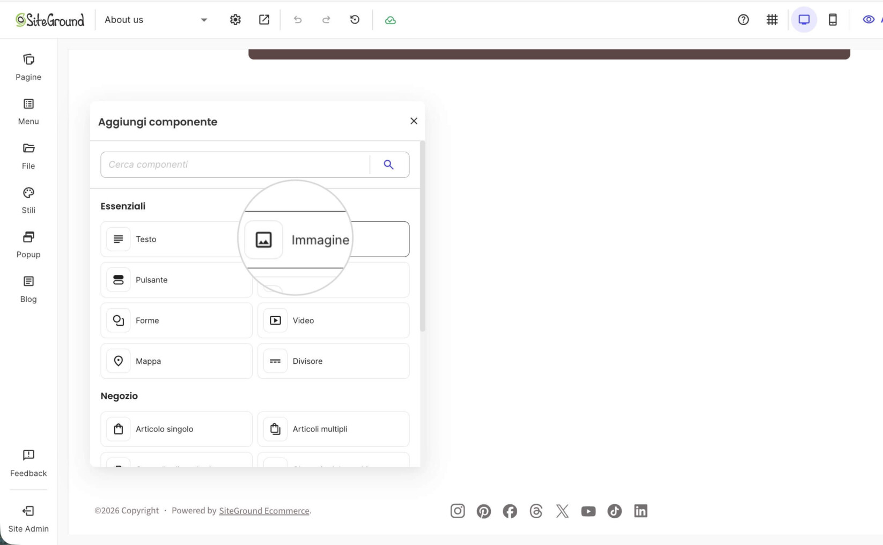Switch to desktop view
883x545 pixels.
[804, 20]
